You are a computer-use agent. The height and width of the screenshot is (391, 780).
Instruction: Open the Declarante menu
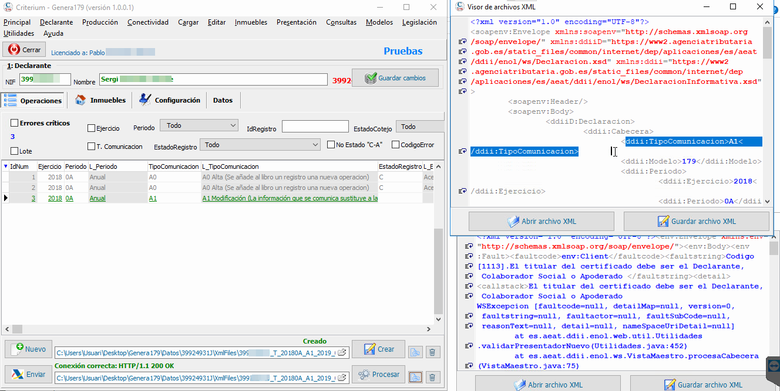pyautogui.click(x=56, y=22)
